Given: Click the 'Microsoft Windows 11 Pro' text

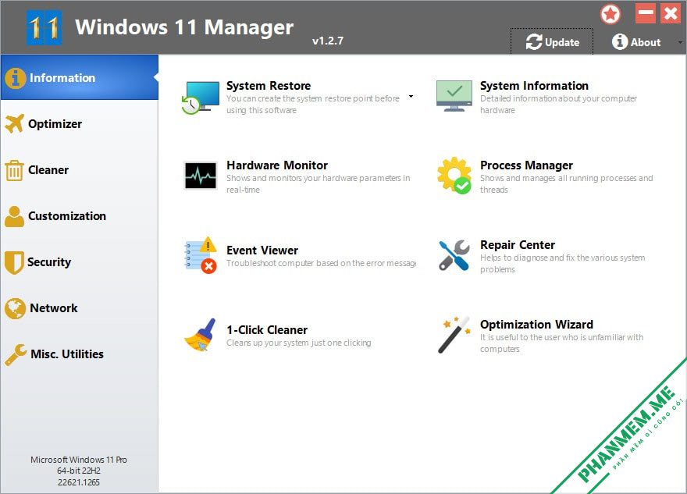Looking at the screenshot, I should 79,460.
